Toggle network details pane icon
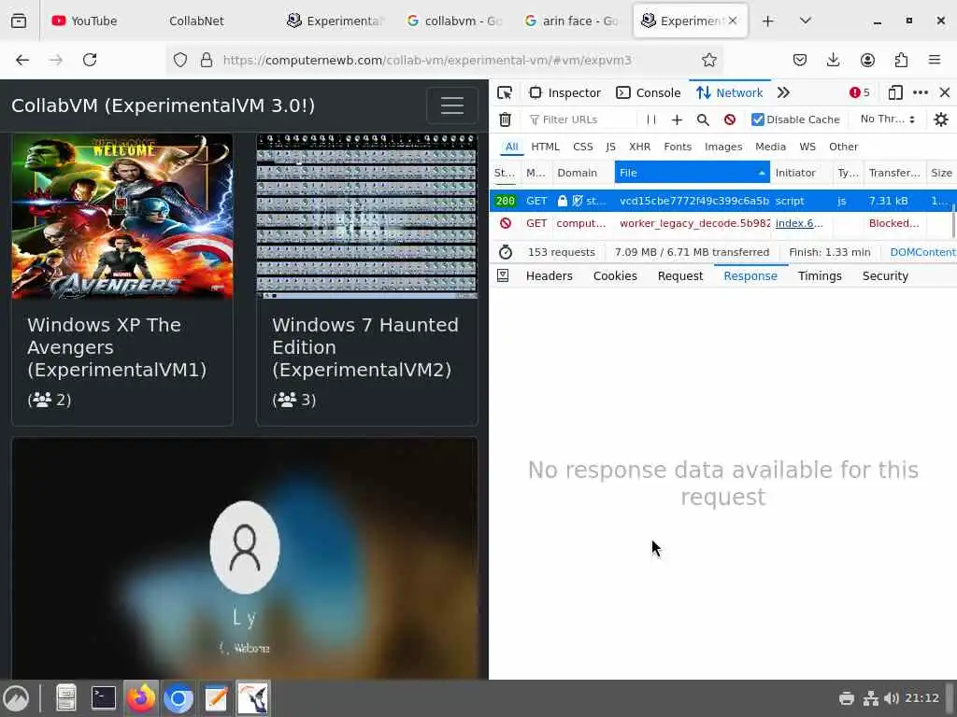The image size is (957, 717). (503, 275)
